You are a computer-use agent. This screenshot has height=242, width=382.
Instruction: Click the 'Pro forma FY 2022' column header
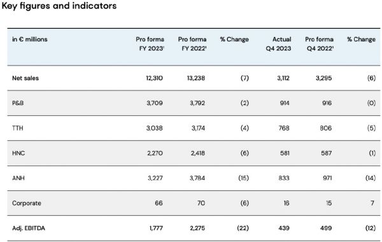tap(192, 44)
